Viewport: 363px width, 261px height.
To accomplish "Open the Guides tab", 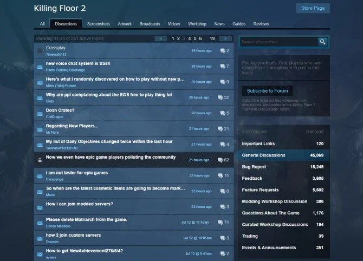I will click(239, 24).
